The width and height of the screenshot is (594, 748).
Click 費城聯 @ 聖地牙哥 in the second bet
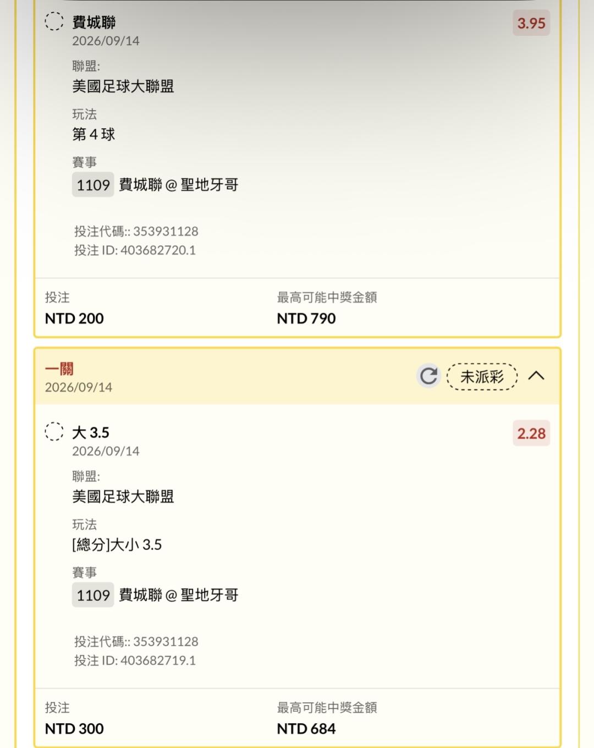[179, 595]
